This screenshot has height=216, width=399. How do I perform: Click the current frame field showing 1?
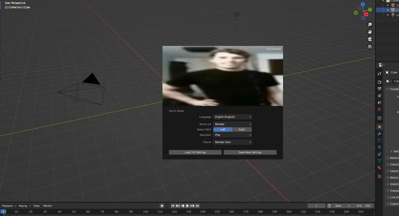pyautogui.click(x=316, y=206)
